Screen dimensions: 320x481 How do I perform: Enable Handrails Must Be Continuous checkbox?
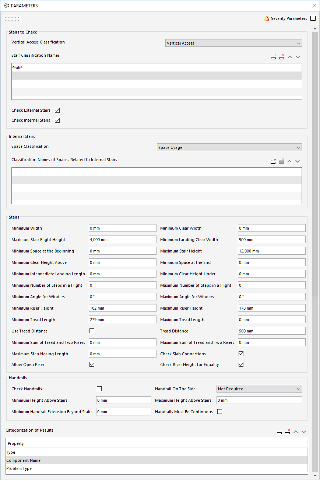click(220, 412)
